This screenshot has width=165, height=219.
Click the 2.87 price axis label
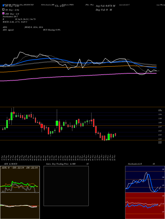pyautogui.click(x=160, y=127)
